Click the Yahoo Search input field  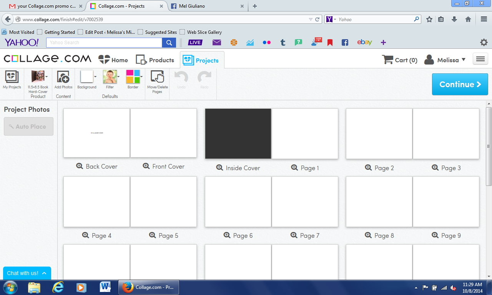coord(104,43)
